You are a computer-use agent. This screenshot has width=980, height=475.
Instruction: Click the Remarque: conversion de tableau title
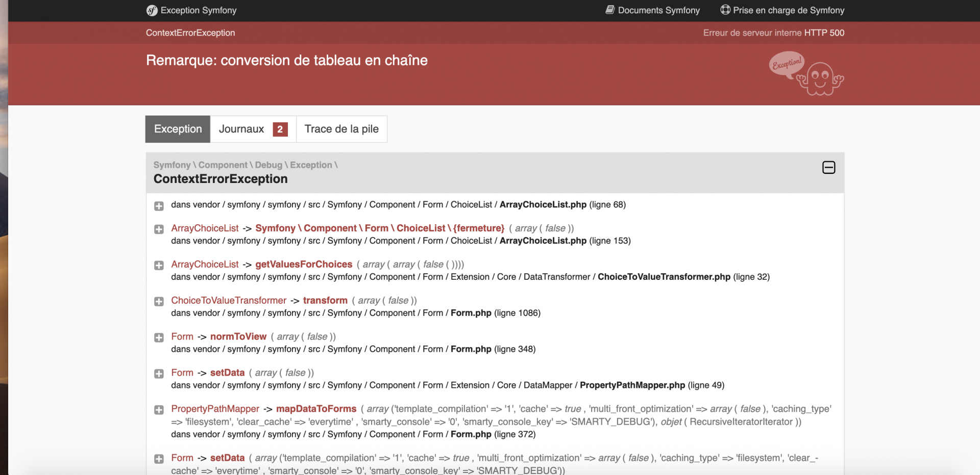[x=287, y=60]
